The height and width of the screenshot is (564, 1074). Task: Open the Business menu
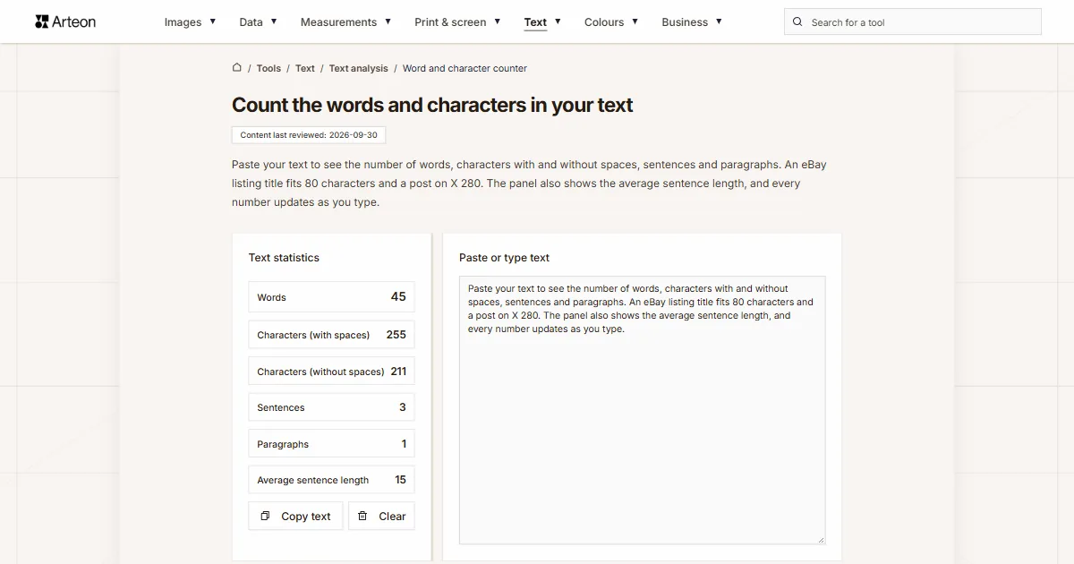(685, 21)
